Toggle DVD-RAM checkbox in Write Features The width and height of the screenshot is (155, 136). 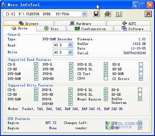(36, 99)
